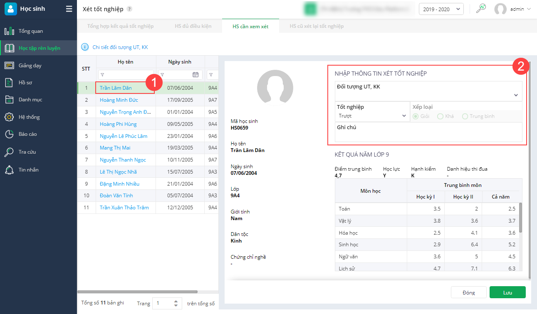This screenshot has height=314, width=537.
Task: Open Tra cứu search icon
Action: (x=9, y=152)
